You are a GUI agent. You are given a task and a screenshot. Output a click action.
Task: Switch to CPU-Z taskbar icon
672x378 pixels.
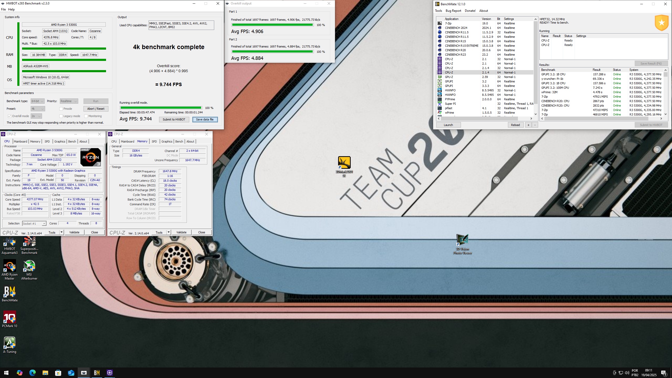pyautogui.click(x=110, y=373)
